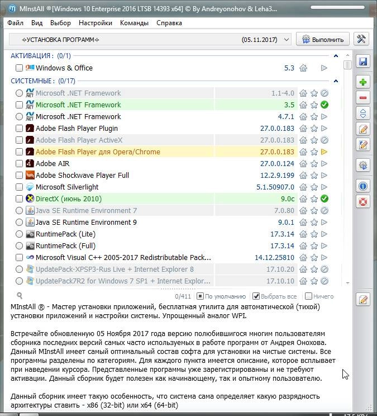Click Adobe Shockwave Player Full row text
This screenshot has width=377, height=416.
tap(83, 176)
